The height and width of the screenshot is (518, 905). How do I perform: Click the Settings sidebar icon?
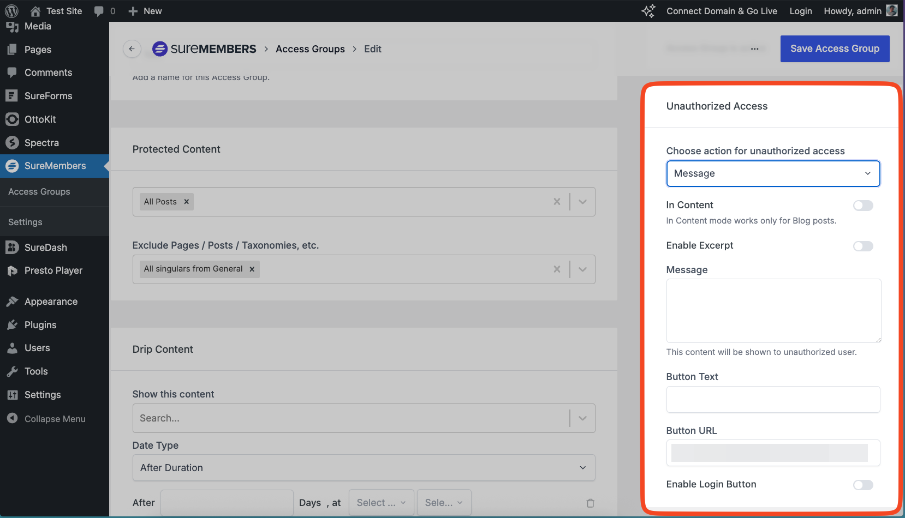(x=12, y=395)
